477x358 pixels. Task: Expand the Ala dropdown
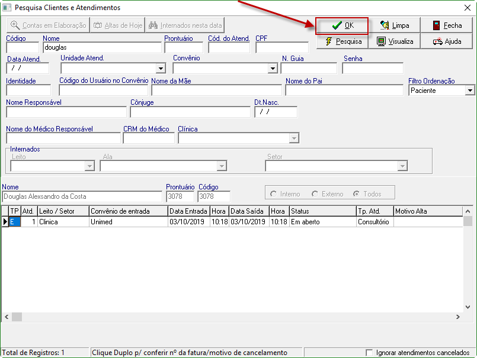[222, 166]
